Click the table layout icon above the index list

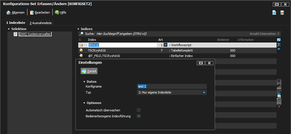(x=279, y=40)
